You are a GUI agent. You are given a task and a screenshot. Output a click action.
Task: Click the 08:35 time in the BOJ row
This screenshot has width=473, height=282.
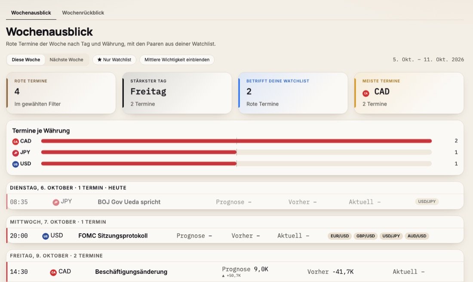[x=18, y=202]
